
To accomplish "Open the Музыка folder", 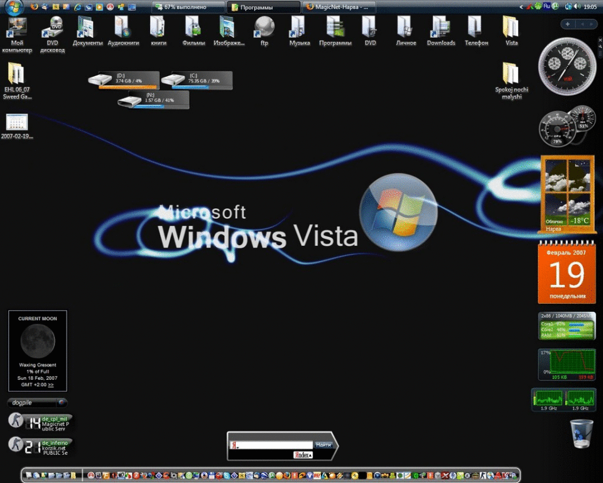I will coord(300,31).
